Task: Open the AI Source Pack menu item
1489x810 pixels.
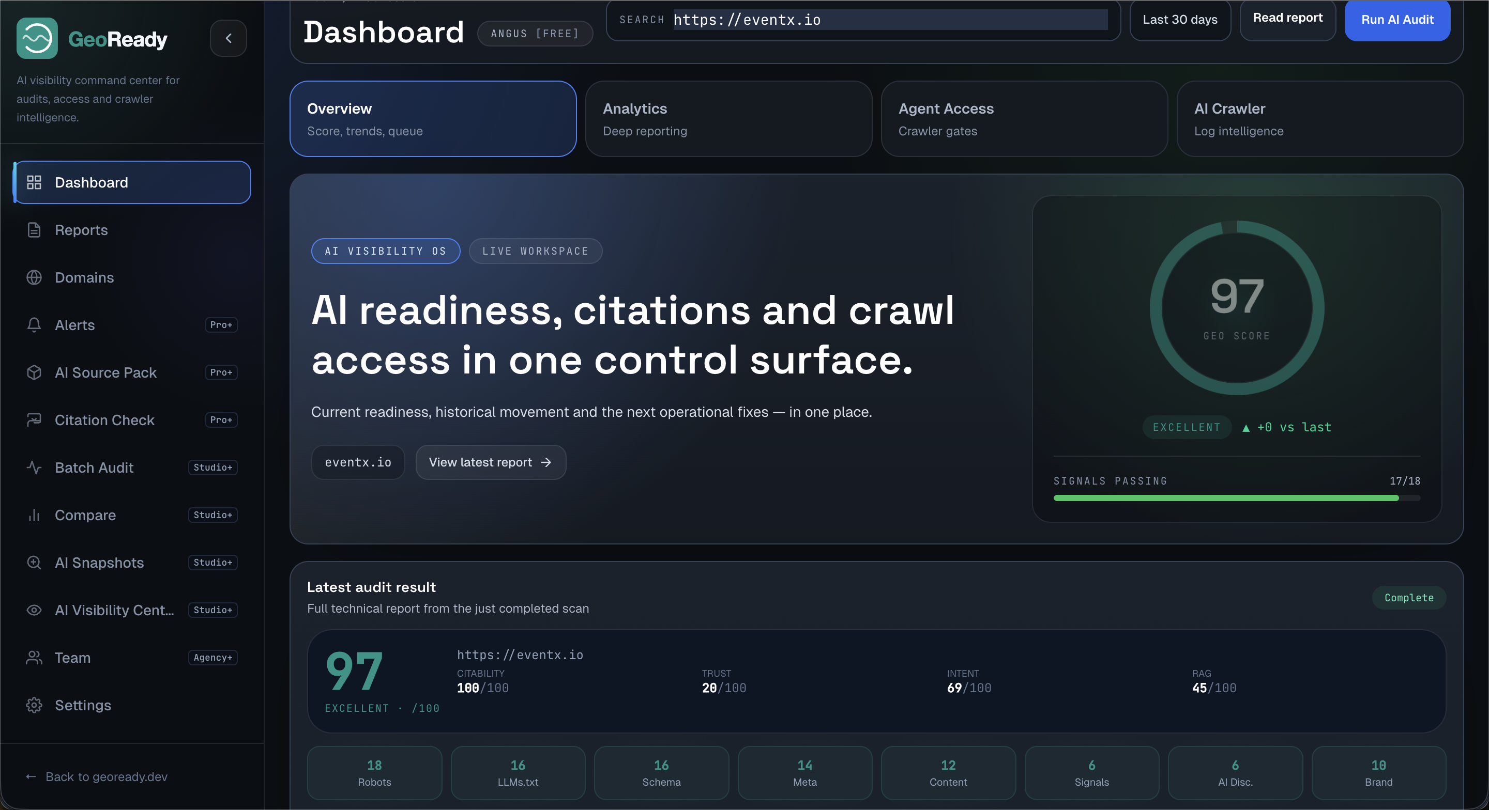Action: tap(132, 372)
